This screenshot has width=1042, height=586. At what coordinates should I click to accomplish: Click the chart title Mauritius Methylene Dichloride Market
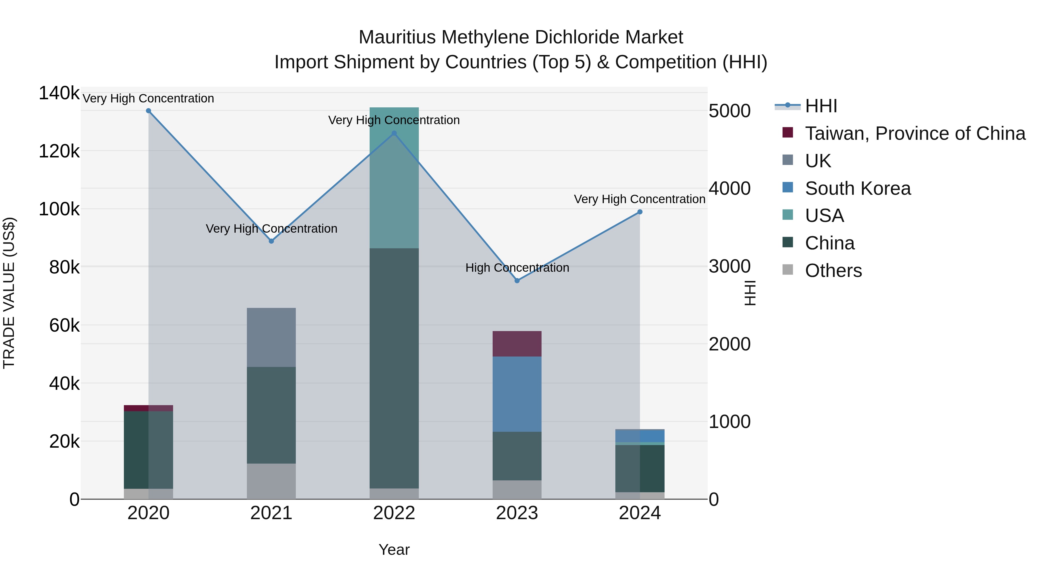pos(521,37)
